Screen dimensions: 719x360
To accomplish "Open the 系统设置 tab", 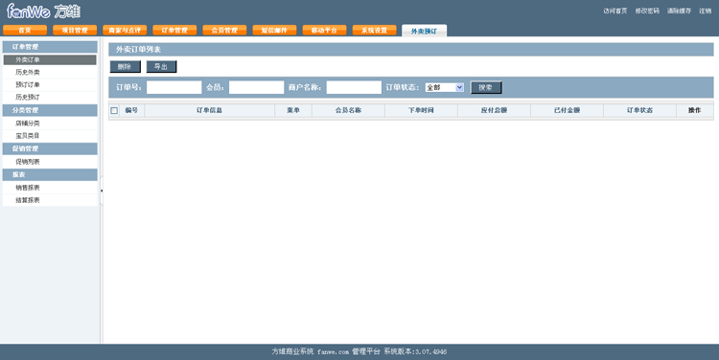I will pyautogui.click(x=375, y=31).
